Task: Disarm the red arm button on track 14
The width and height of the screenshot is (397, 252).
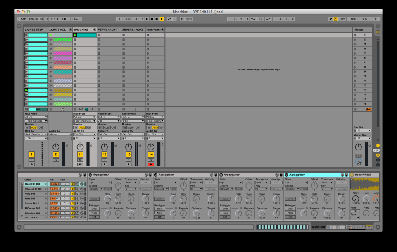Action: click(x=151, y=164)
